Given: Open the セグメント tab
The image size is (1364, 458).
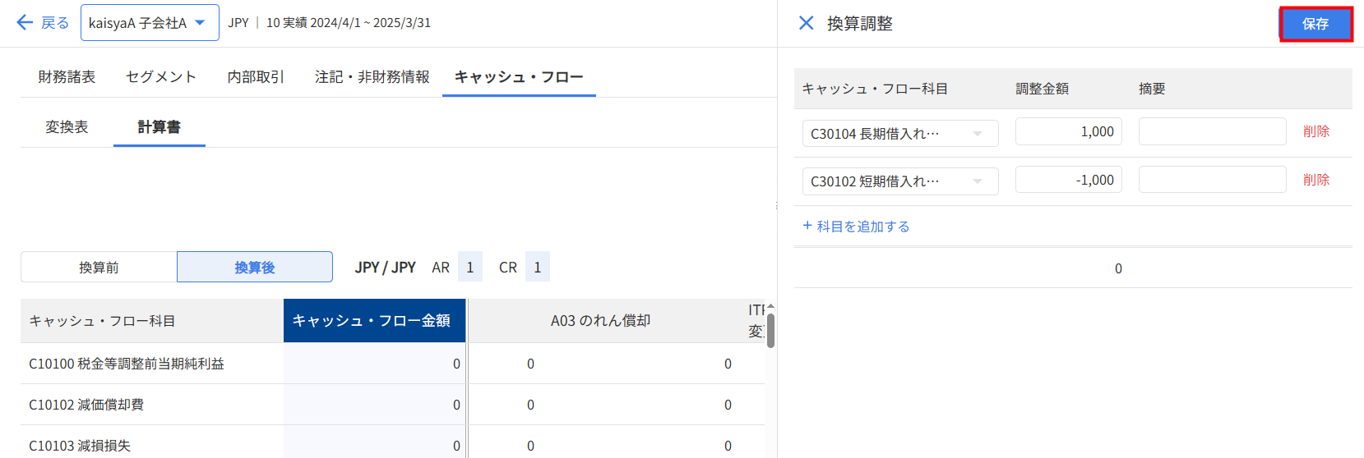Looking at the screenshot, I should click(161, 76).
